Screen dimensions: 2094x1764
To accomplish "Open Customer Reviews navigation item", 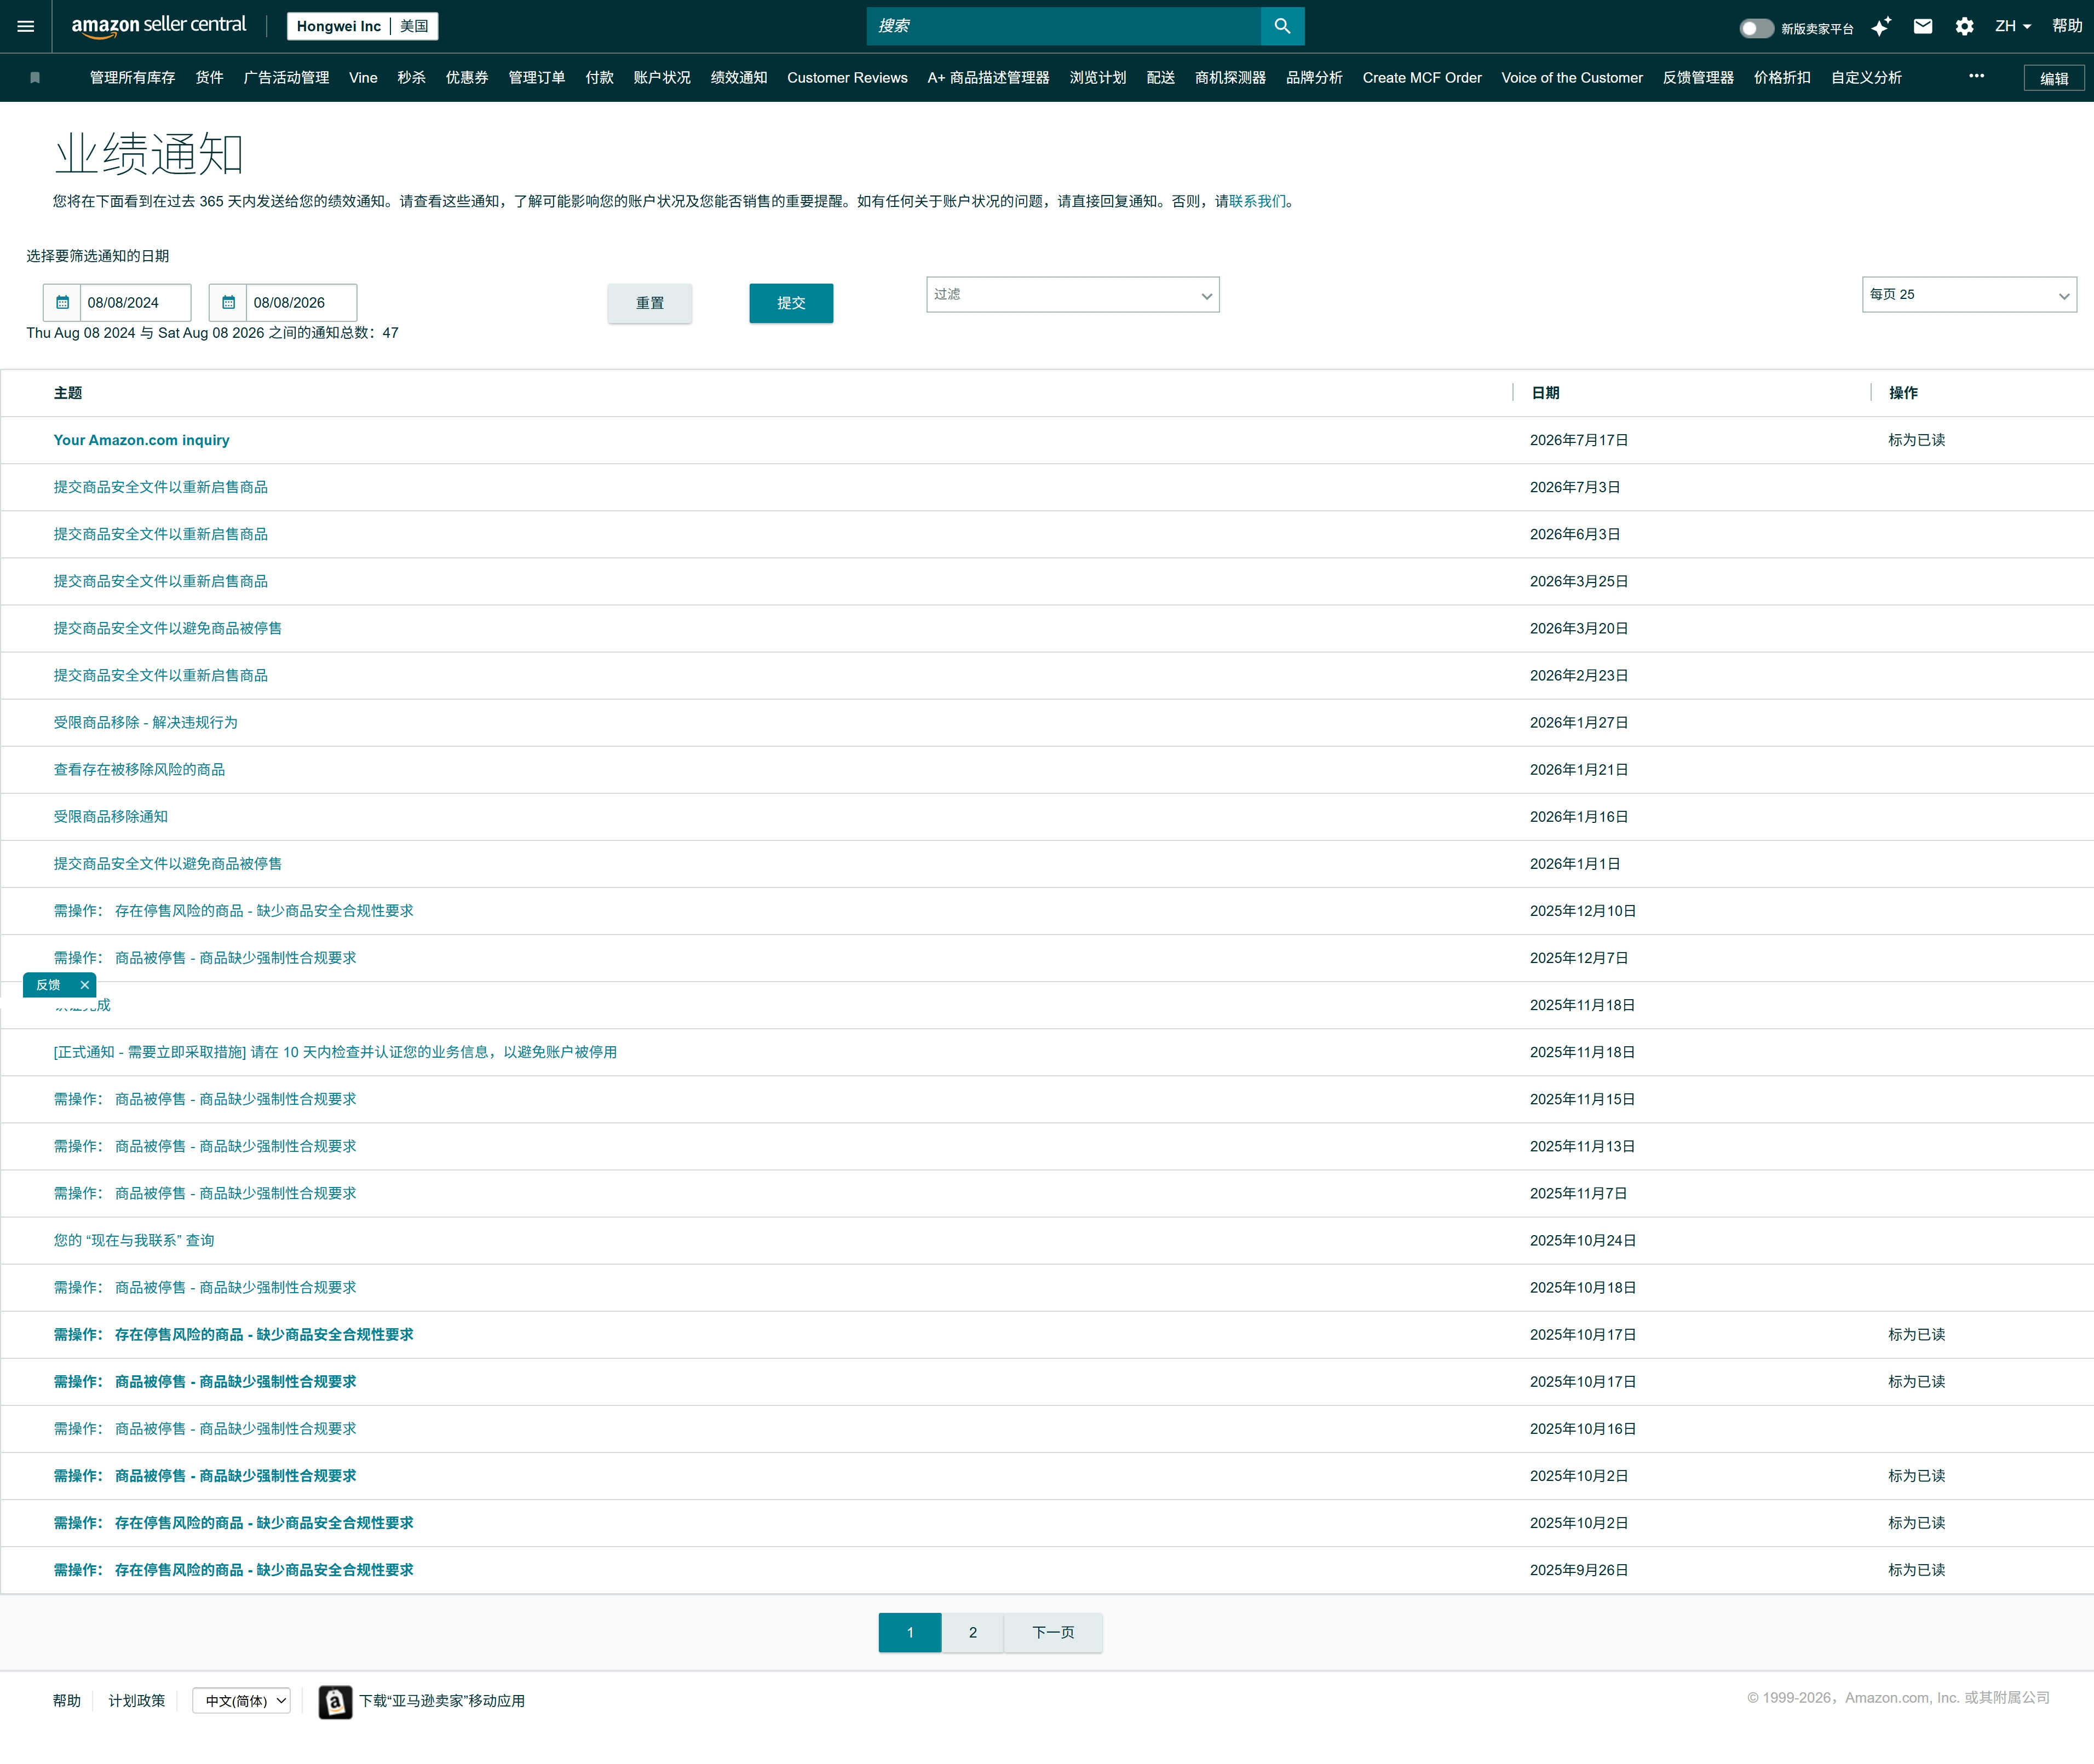I will tap(847, 78).
